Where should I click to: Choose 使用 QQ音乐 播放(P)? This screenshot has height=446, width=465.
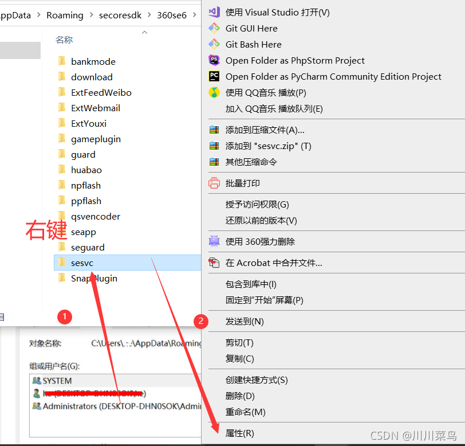[x=266, y=92]
